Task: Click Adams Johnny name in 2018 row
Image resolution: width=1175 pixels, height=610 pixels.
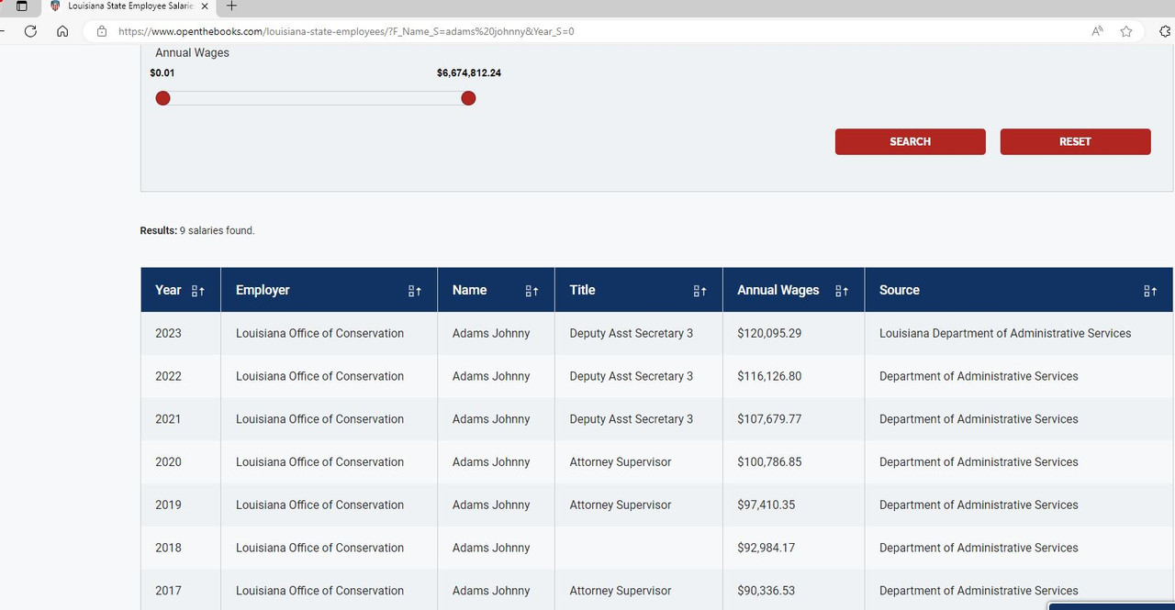Action: click(x=491, y=548)
